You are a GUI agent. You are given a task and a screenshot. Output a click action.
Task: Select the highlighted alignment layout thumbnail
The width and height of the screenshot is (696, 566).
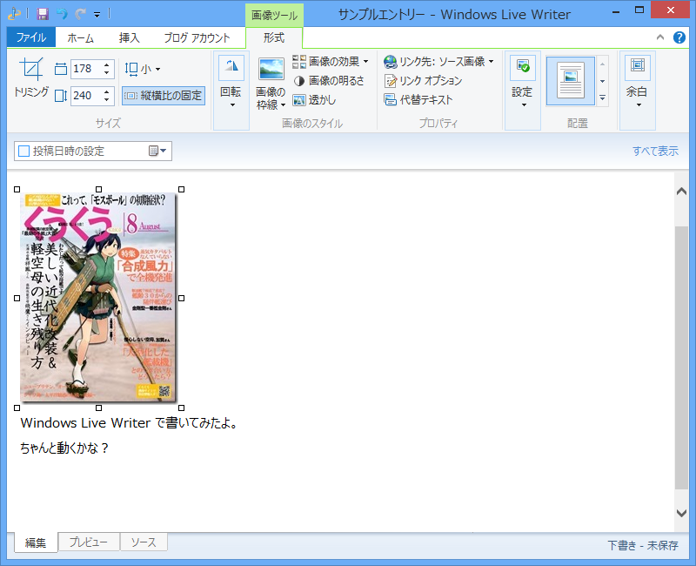pos(571,80)
